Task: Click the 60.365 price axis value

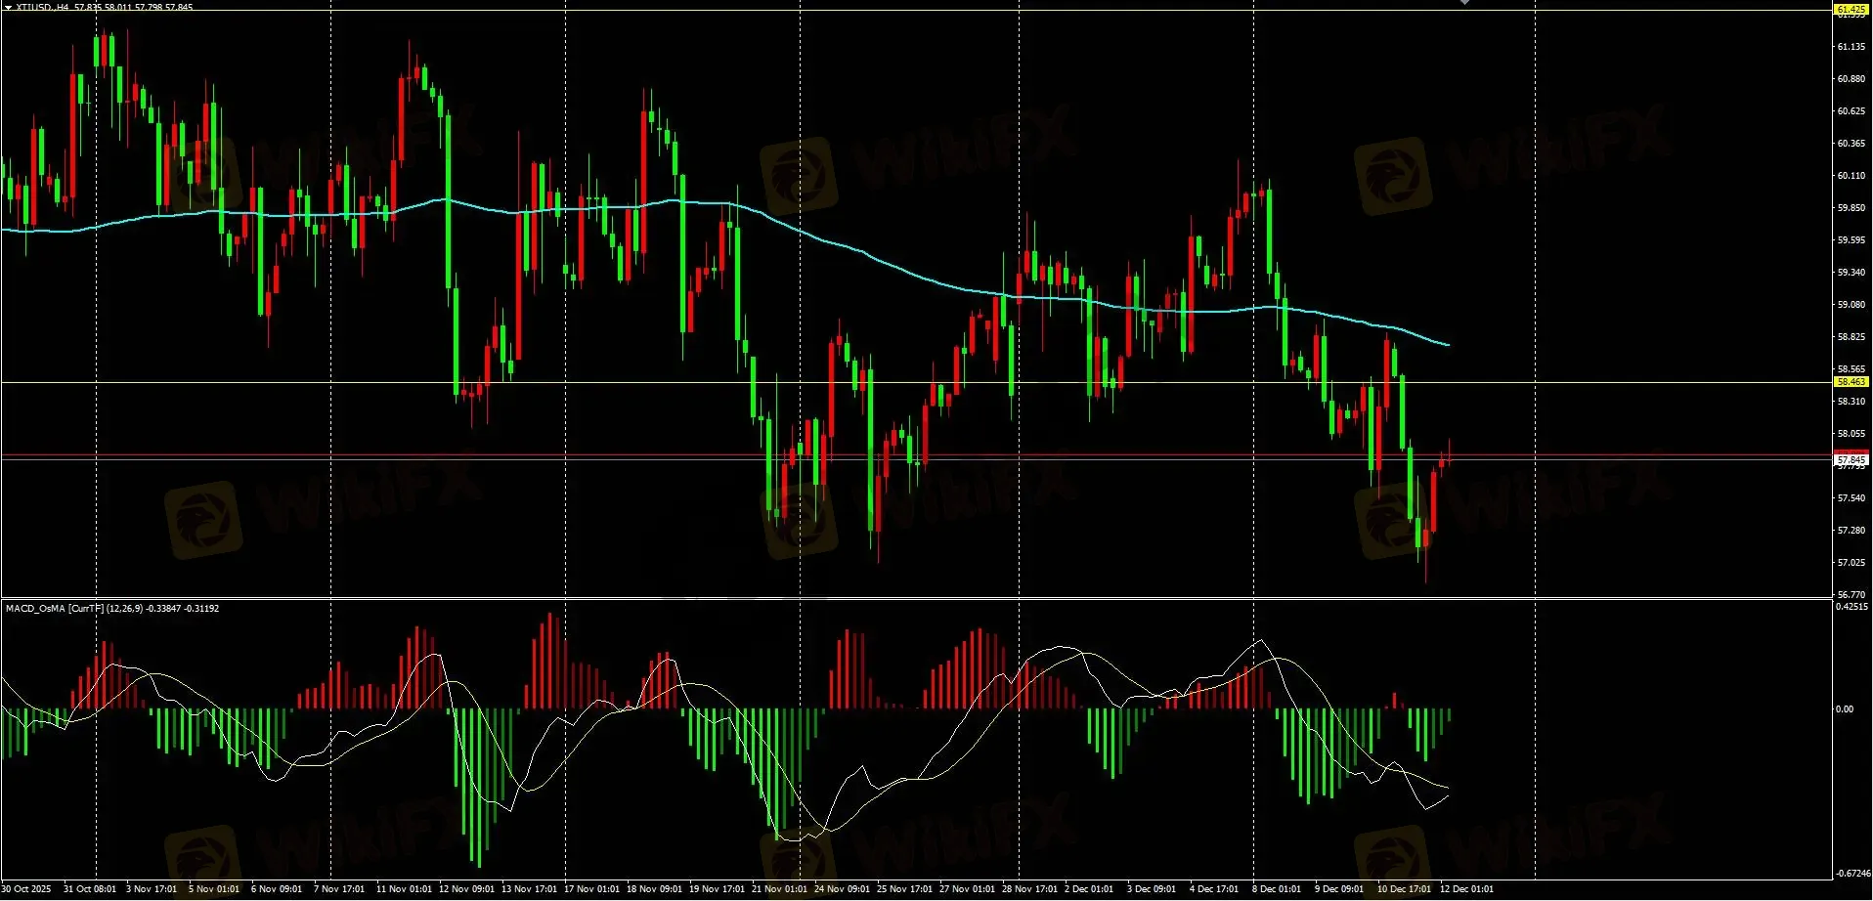Action: pyautogui.click(x=1851, y=144)
